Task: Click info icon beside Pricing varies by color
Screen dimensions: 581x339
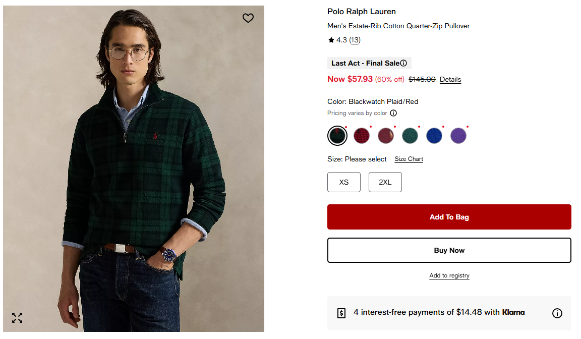Action: point(393,114)
